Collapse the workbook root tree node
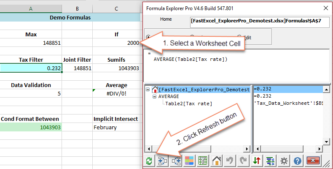The height and width of the screenshot is (169, 333). [x=148, y=90]
